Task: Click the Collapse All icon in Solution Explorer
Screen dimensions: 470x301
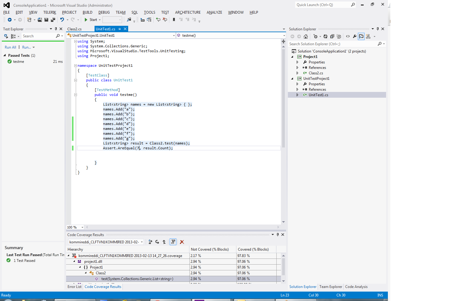Action: pyautogui.click(x=332, y=36)
